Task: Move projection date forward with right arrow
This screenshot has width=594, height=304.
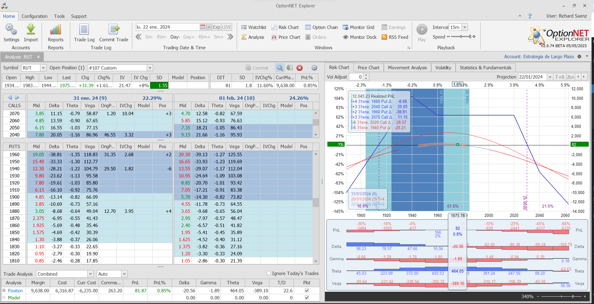Action: pyautogui.click(x=584, y=77)
